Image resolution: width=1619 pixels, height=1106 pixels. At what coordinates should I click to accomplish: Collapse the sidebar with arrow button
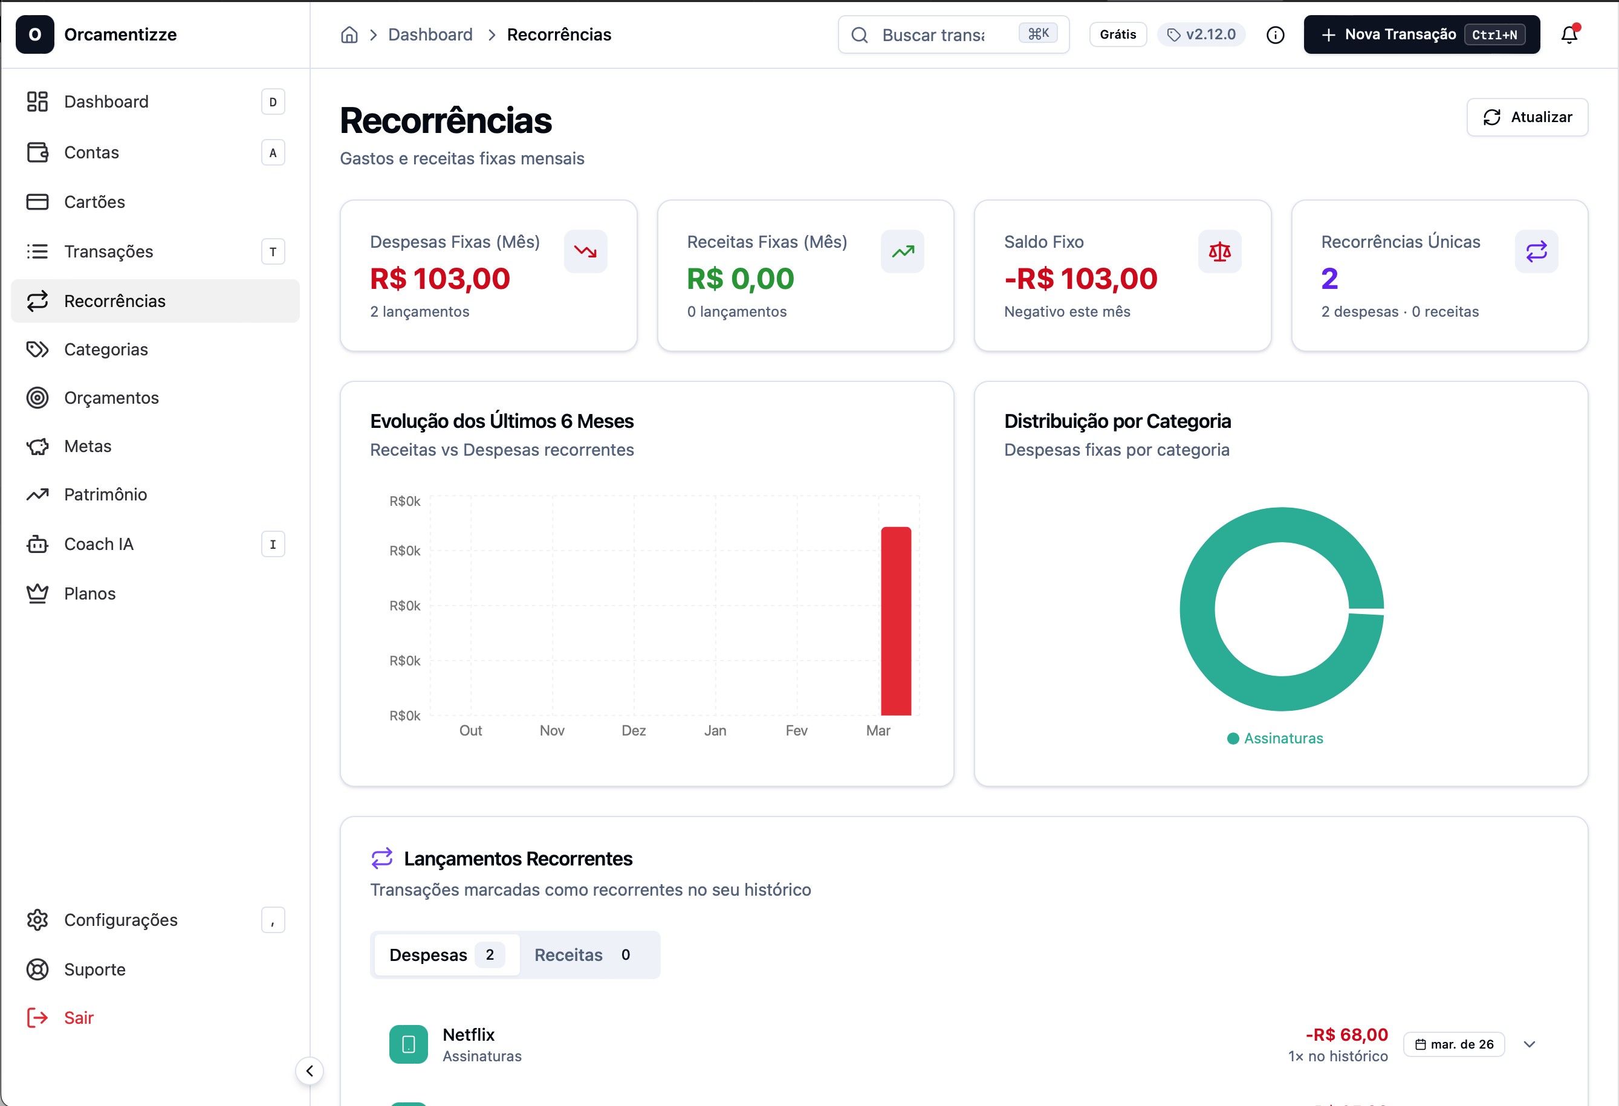coord(310,1070)
